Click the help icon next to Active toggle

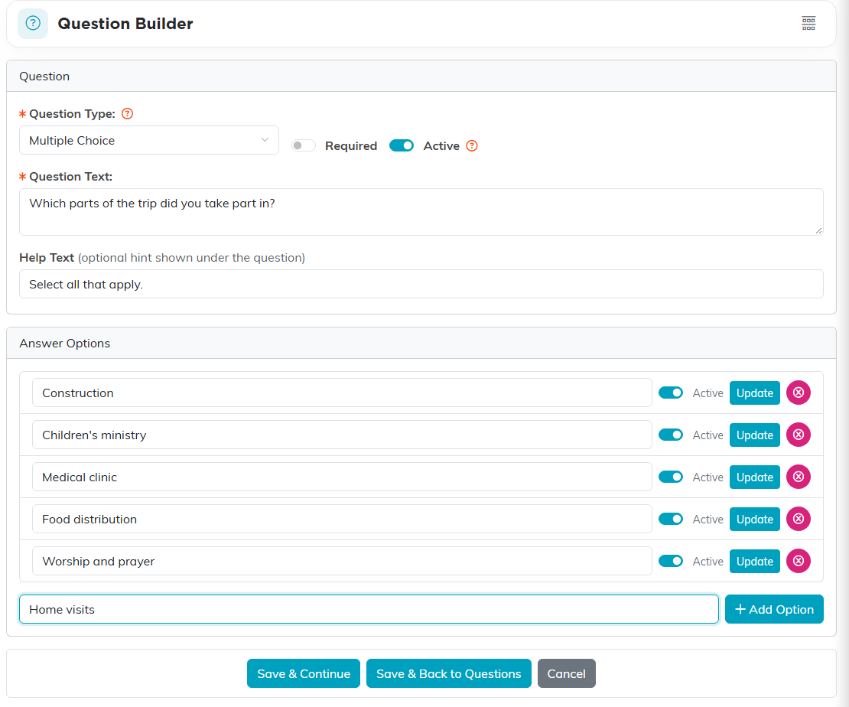(x=472, y=145)
